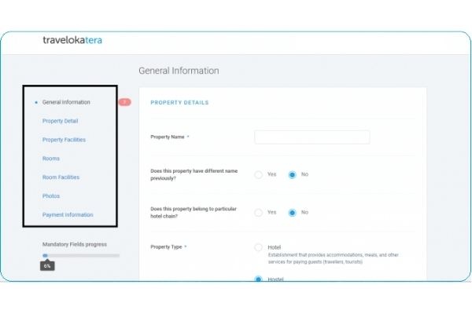Choose No for belonging to hotel chain

coord(292,212)
